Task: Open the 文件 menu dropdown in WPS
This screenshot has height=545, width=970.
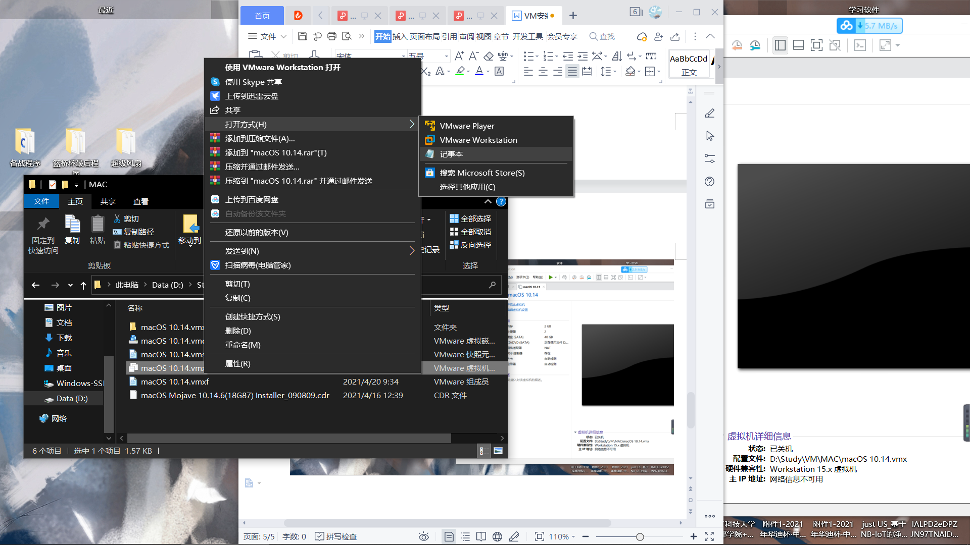Action: click(268, 36)
